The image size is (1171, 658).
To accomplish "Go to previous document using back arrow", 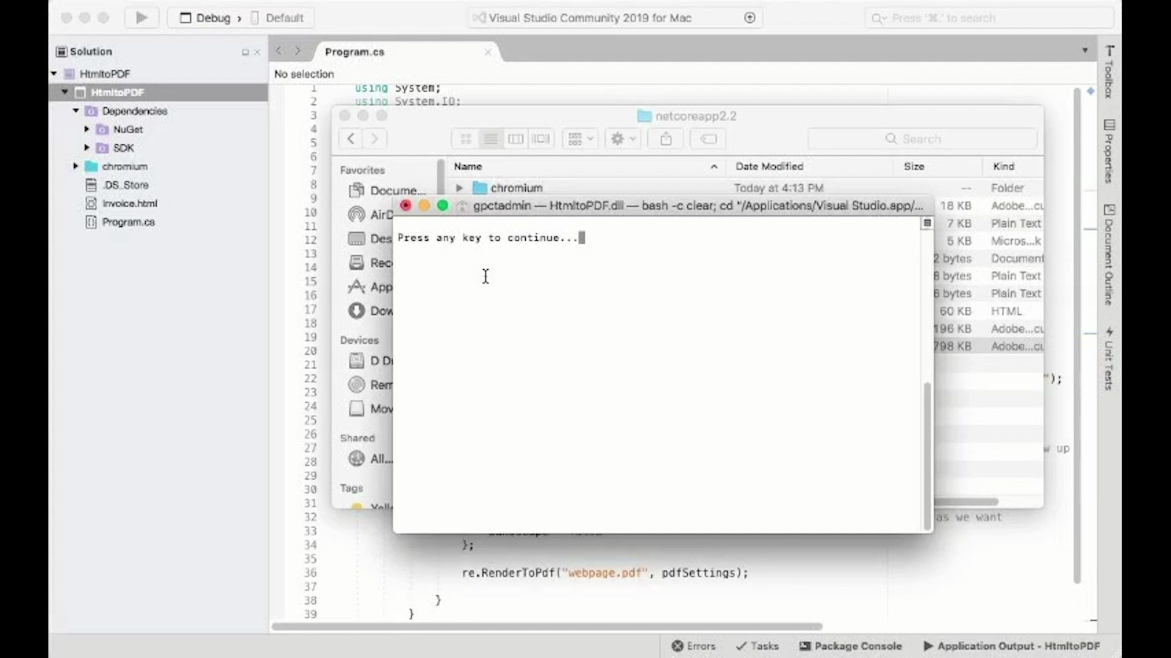I will tap(279, 51).
